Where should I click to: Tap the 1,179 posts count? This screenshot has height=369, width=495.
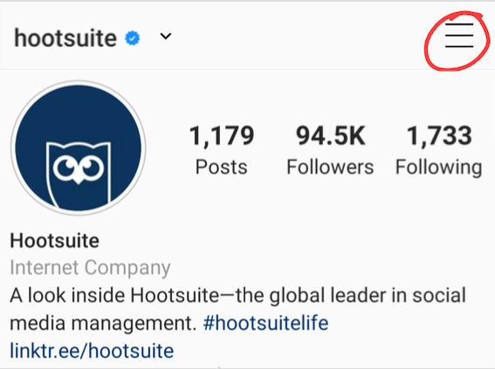click(222, 135)
